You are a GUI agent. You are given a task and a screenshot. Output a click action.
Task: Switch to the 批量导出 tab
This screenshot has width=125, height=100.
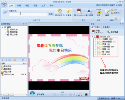point(106,27)
